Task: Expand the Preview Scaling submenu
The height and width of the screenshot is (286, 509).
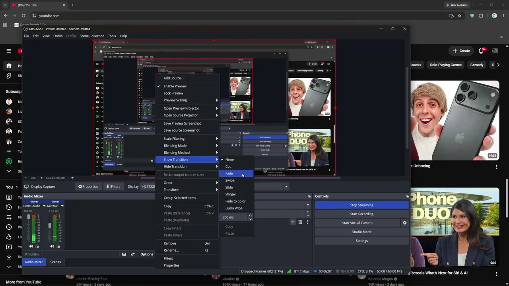Action: [187, 100]
